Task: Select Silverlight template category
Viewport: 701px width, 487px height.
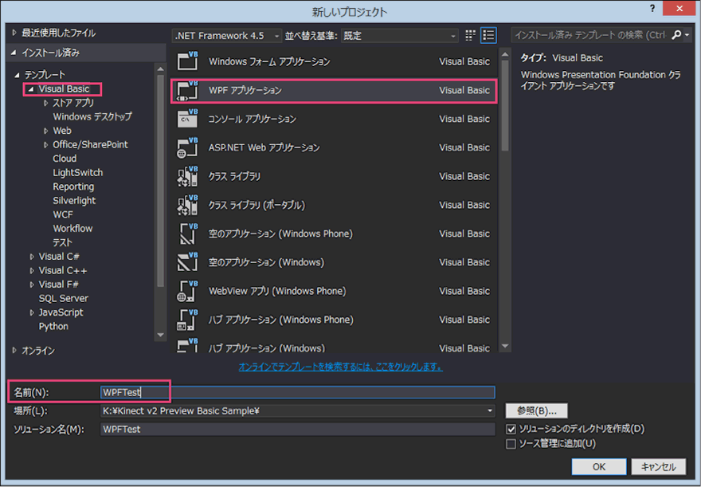Action: point(74,201)
